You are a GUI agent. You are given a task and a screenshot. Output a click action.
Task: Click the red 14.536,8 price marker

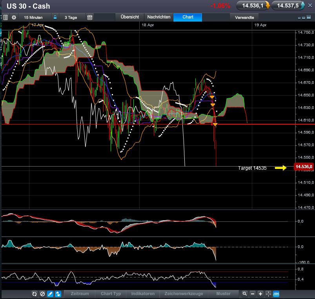tap(304, 167)
